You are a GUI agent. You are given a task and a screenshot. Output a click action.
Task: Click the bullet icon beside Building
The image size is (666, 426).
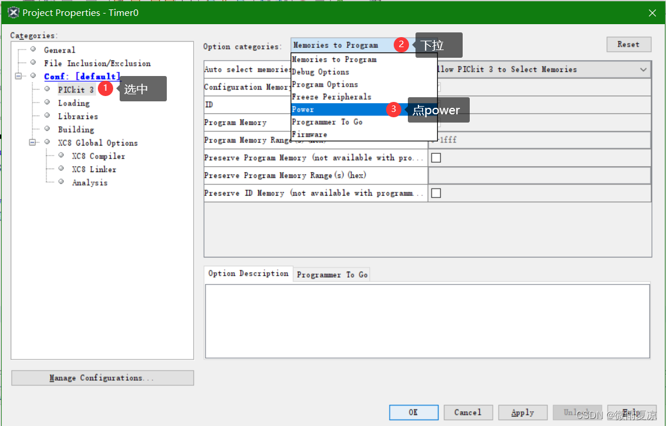tap(47, 128)
